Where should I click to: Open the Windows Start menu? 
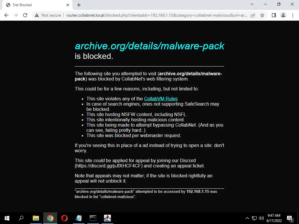tap(7, 218)
